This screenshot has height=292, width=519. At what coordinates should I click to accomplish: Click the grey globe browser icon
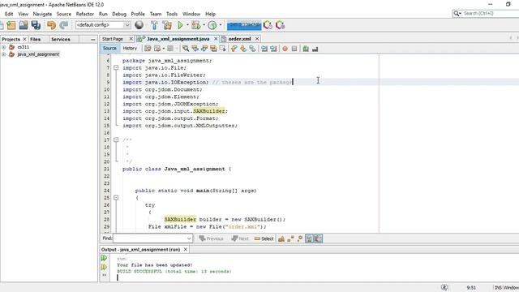click(x=139, y=25)
